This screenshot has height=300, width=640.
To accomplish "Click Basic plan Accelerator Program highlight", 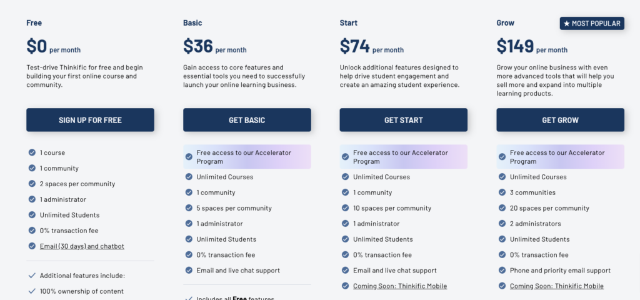I will (x=247, y=157).
